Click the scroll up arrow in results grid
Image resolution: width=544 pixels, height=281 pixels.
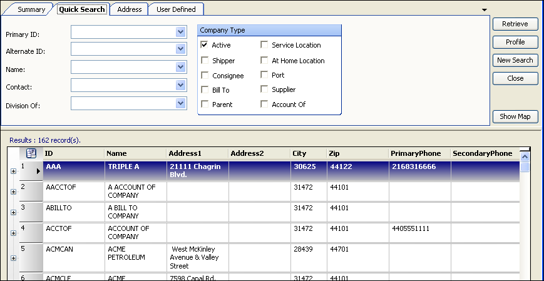(525, 156)
